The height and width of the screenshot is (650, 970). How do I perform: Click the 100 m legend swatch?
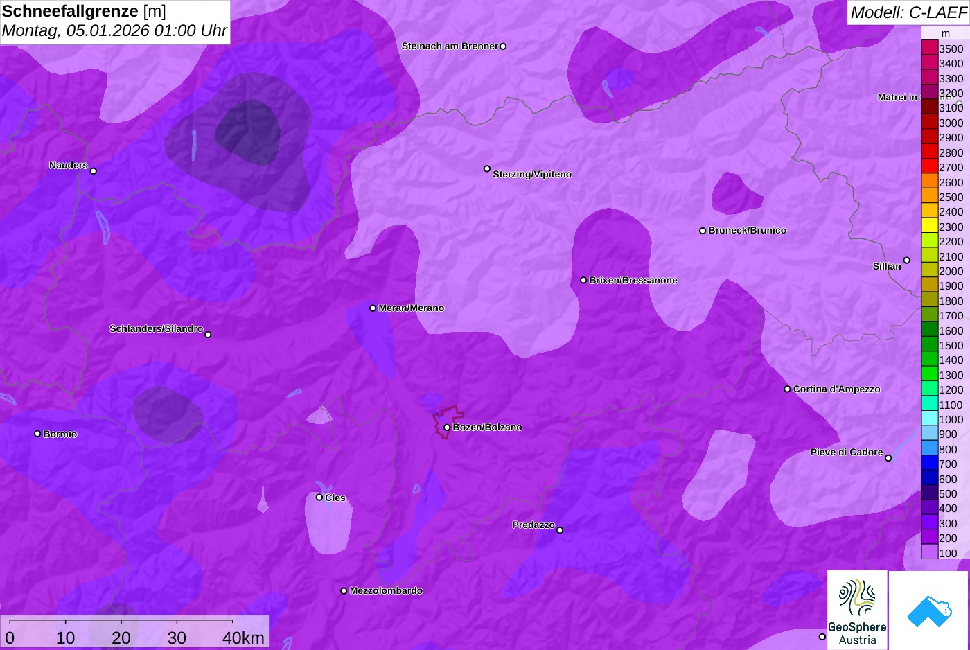point(930,552)
